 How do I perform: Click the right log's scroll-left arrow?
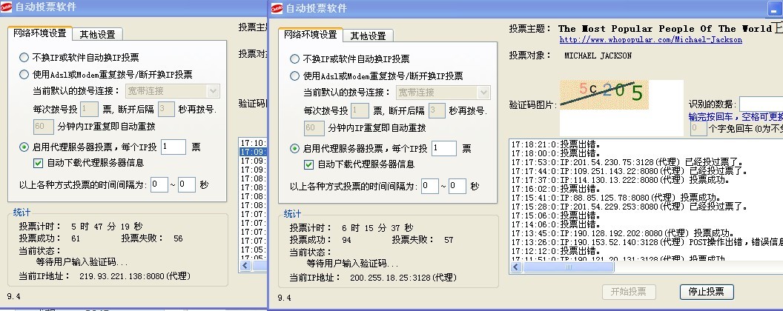(516, 267)
